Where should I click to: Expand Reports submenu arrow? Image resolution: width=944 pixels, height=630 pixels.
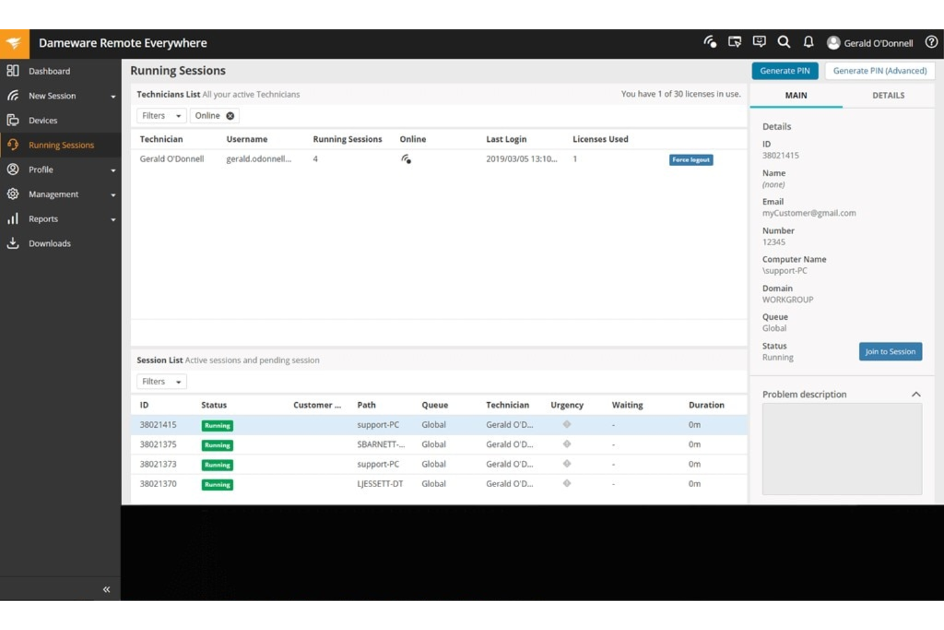pyautogui.click(x=113, y=220)
